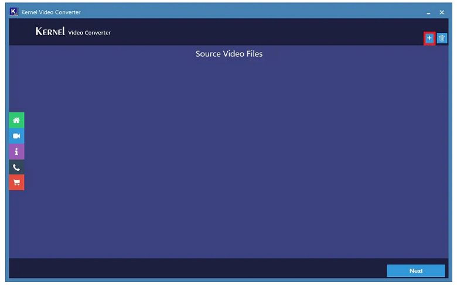Minimize the Kernel Video Converter window
The height and width of the screenshot is (285, 457).
coord(428,12)
